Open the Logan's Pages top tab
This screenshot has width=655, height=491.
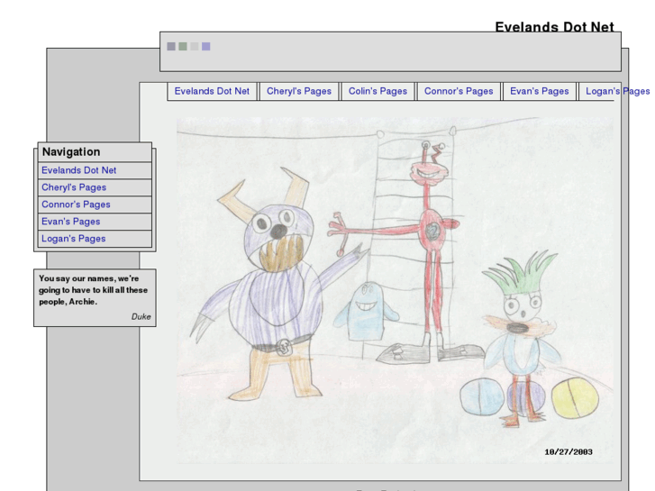pyautogui.click(x=617, y=91)
